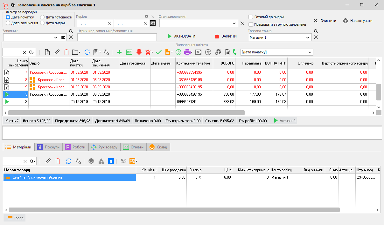This screenshot has width=384, height=225.
Task: Click the calendar icon next to period fields
Action: tap(153, 23)
